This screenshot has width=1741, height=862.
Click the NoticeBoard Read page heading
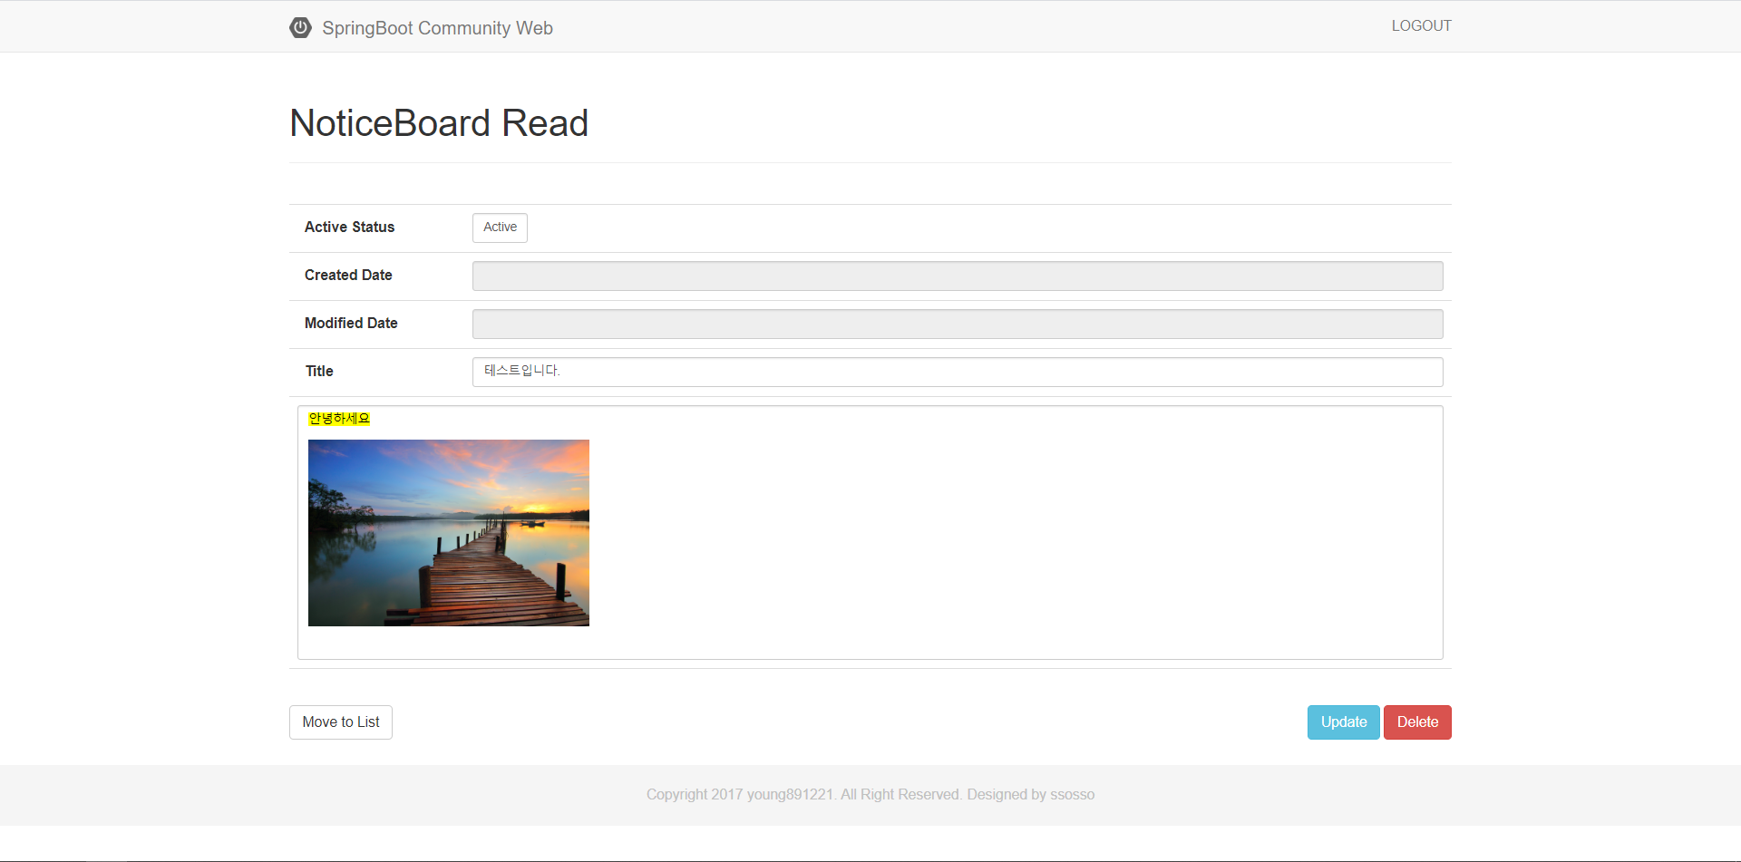[439, 123]
